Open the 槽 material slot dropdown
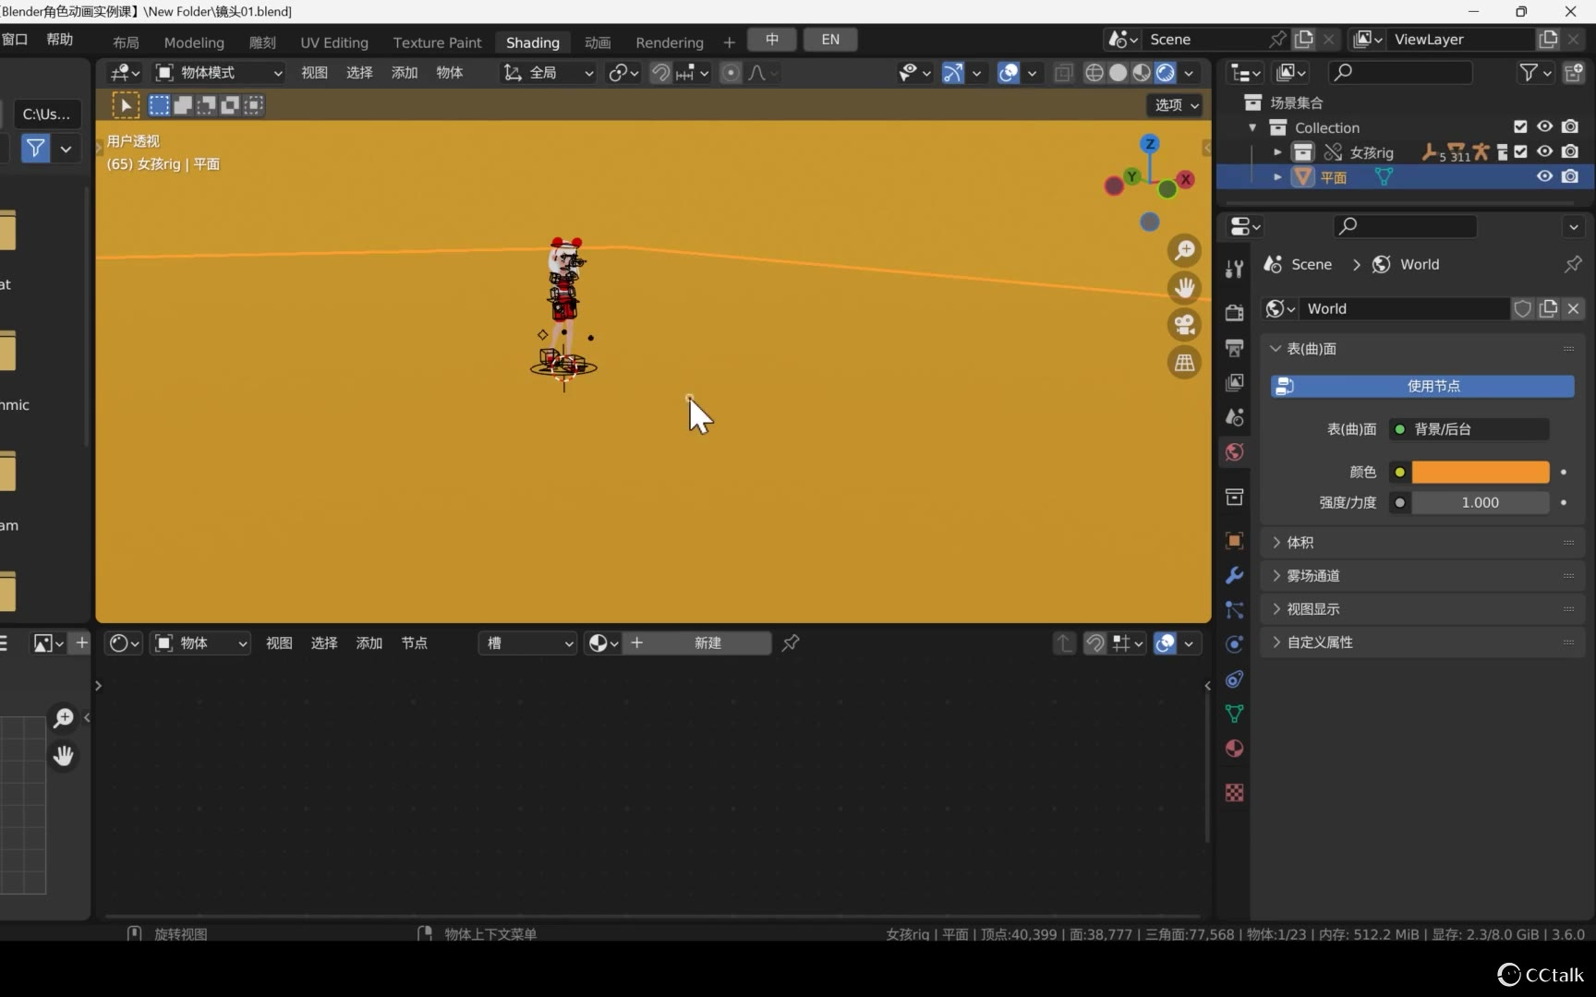Image resolution: width=1596 pixels, height=997 pixels. 527,643
